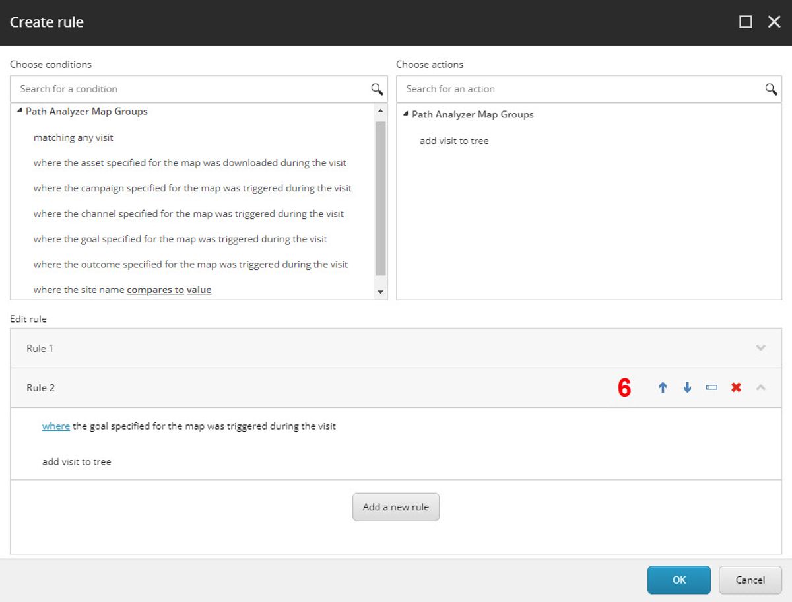Click the 'where' link in Rule 2
The height and width of the screenshot is (602, 792).
(56, 426)
